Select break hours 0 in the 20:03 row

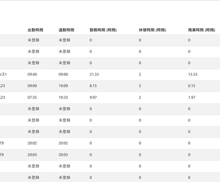pos(140,155)
